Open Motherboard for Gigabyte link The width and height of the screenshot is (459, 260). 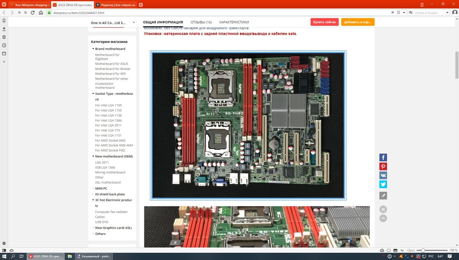click(107, 57)
